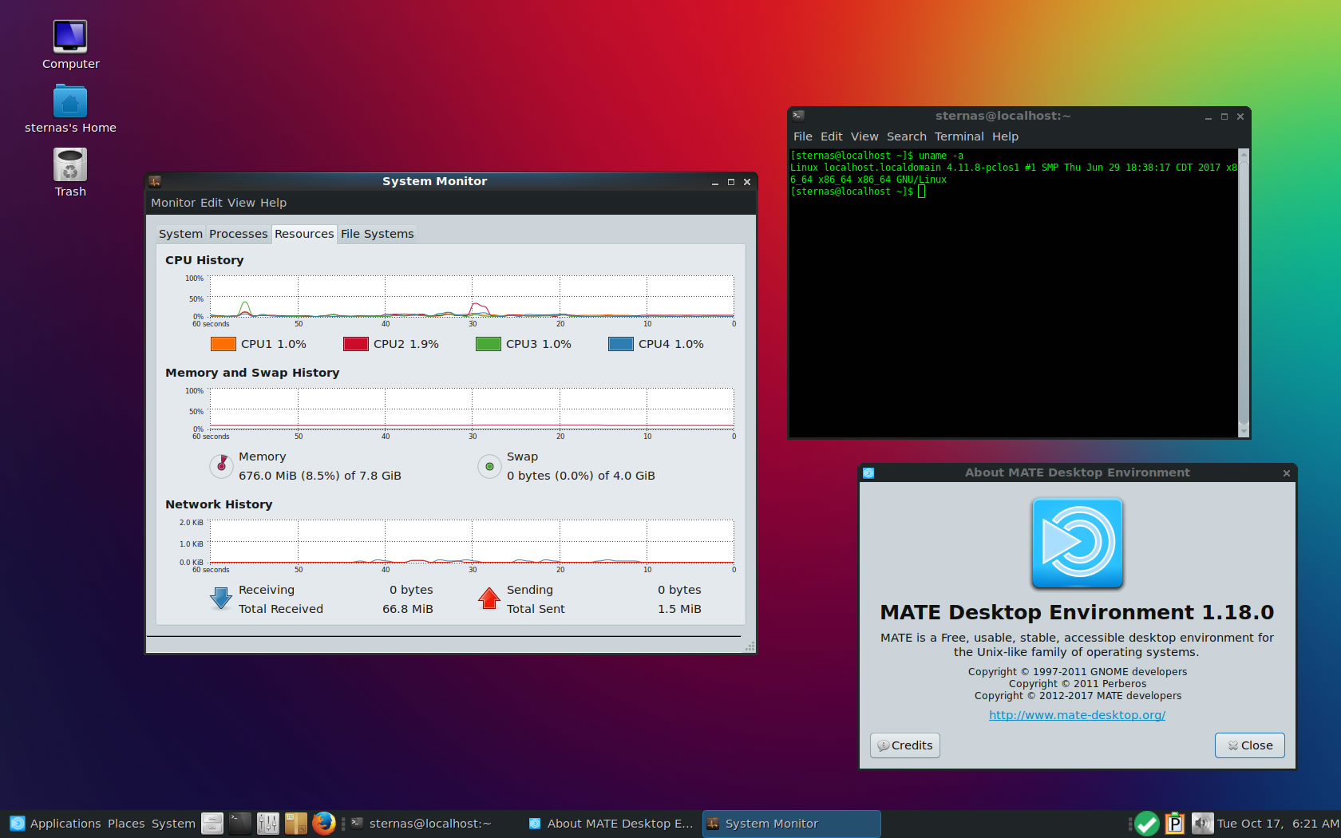The image size is (1341, 838).
Task: Open the mate-desktop.org link
Action: coord(1078,715)
